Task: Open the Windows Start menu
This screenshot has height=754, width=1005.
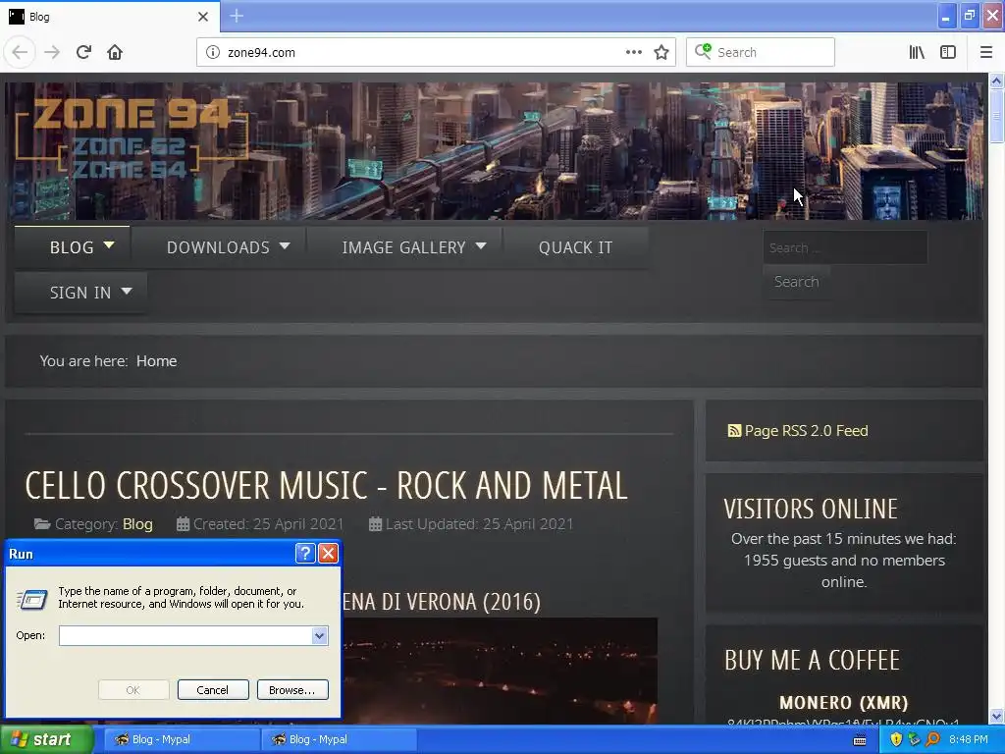Action: (47, 740)
